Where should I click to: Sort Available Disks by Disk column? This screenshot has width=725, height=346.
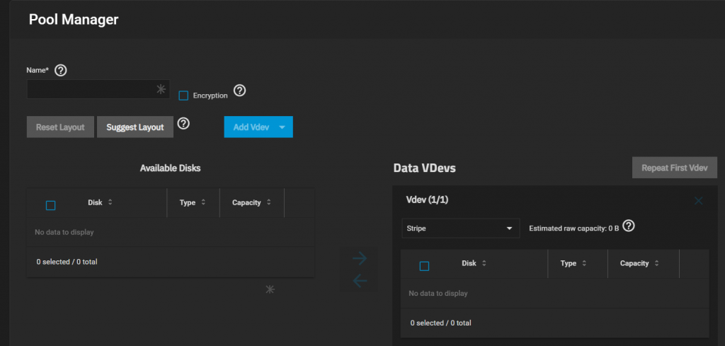click(100, 202)
